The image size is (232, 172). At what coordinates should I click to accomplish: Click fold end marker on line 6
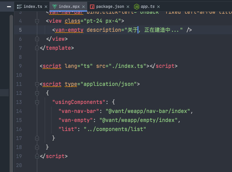(x=37, y=39)
